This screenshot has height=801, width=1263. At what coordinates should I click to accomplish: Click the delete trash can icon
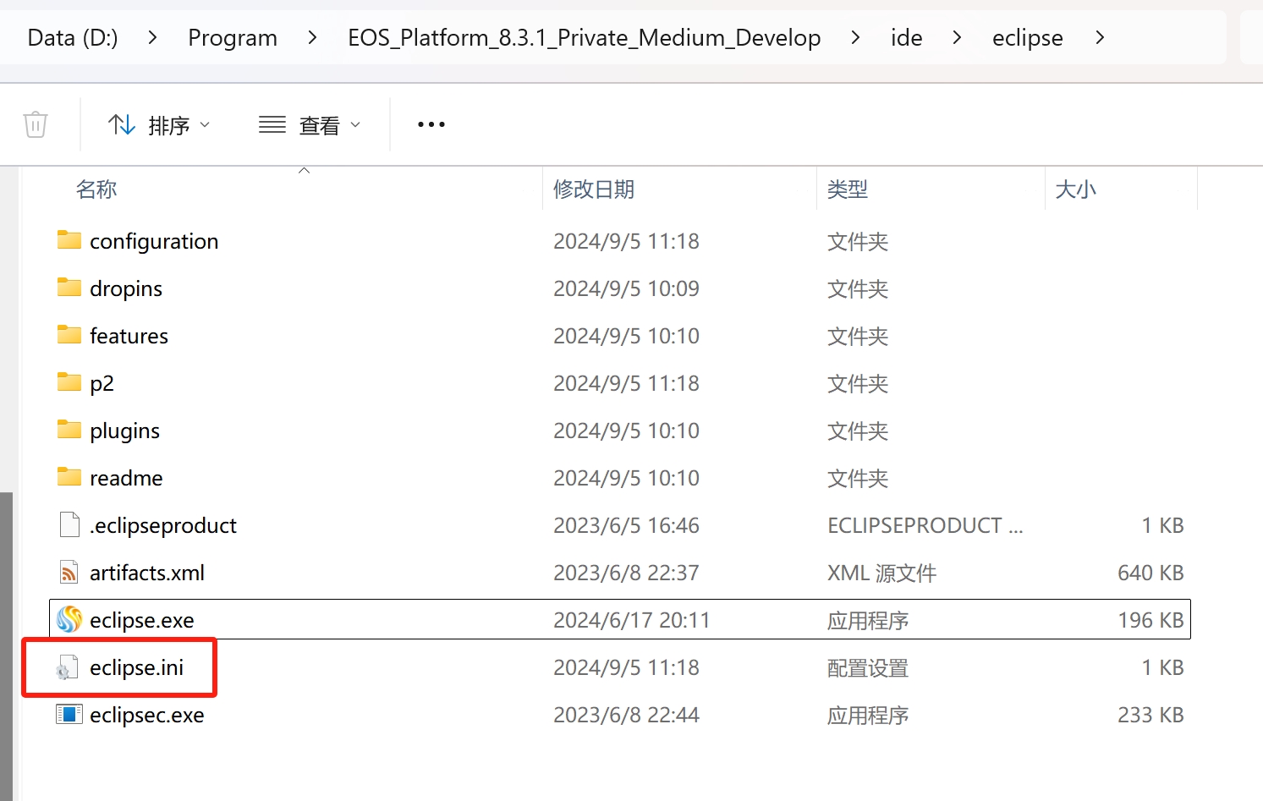[x=36, y=124]
